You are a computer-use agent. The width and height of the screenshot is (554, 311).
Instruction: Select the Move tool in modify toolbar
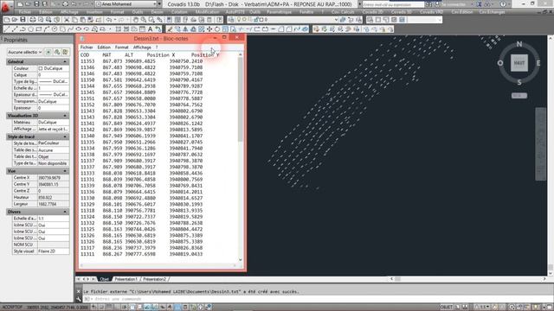pyautogui.click(x=209, y=29)
